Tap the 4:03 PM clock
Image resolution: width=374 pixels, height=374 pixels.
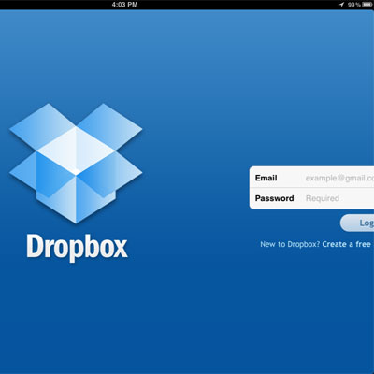tap(124, 5)
